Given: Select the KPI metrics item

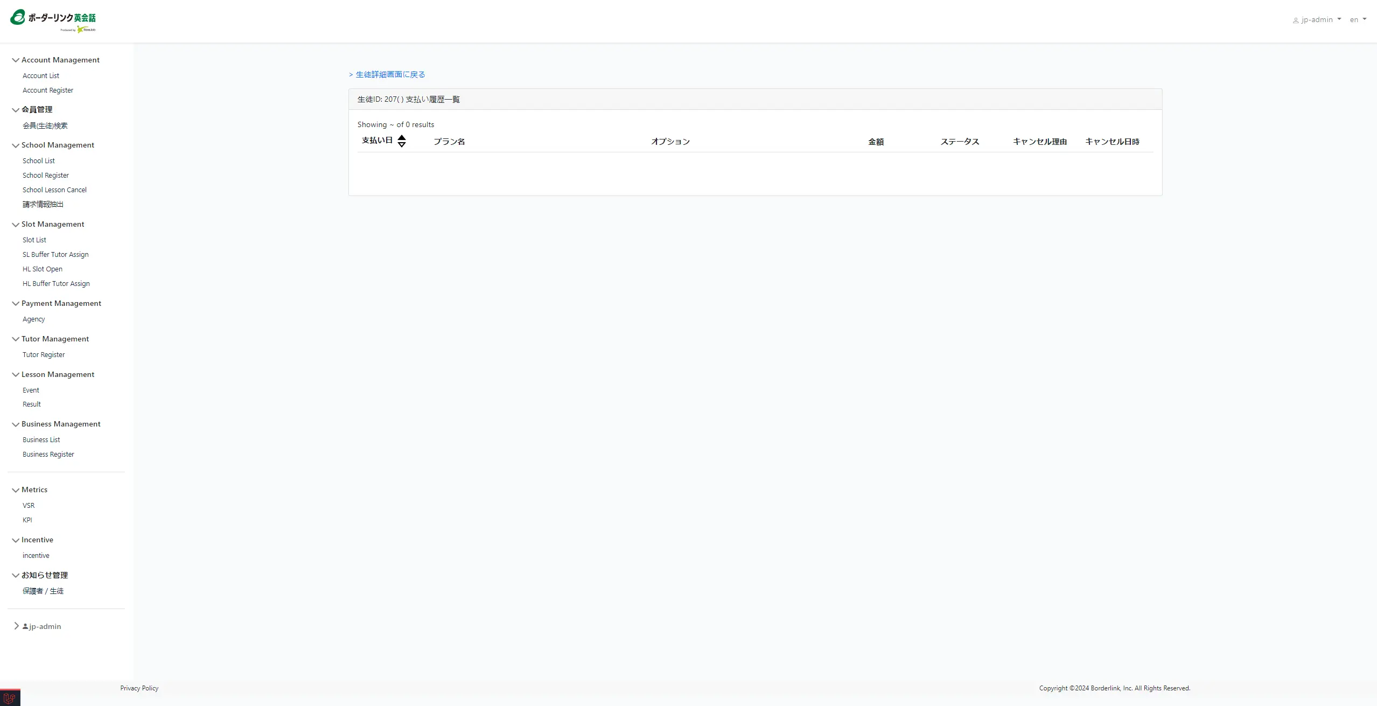Looking at the screenshot, I should point(27,520).
